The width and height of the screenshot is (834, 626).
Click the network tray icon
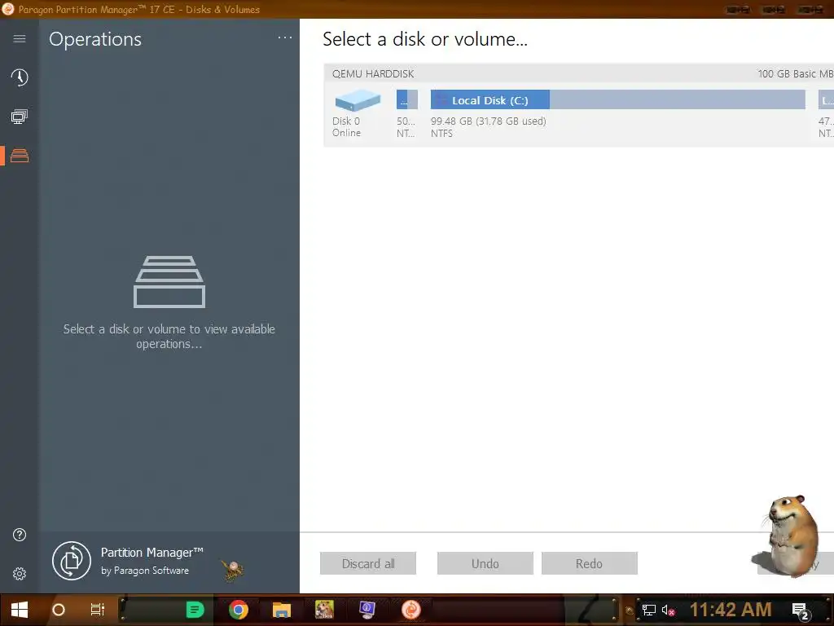pyautogui.click(x=648, y=610)
